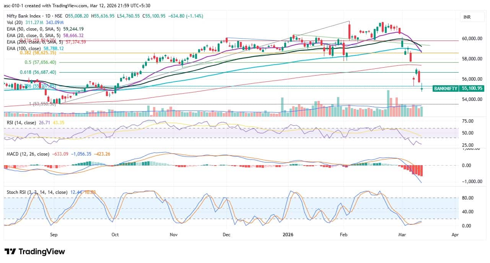
Task: Select the BANKNIFTY symbol price label
Action: 446,88
